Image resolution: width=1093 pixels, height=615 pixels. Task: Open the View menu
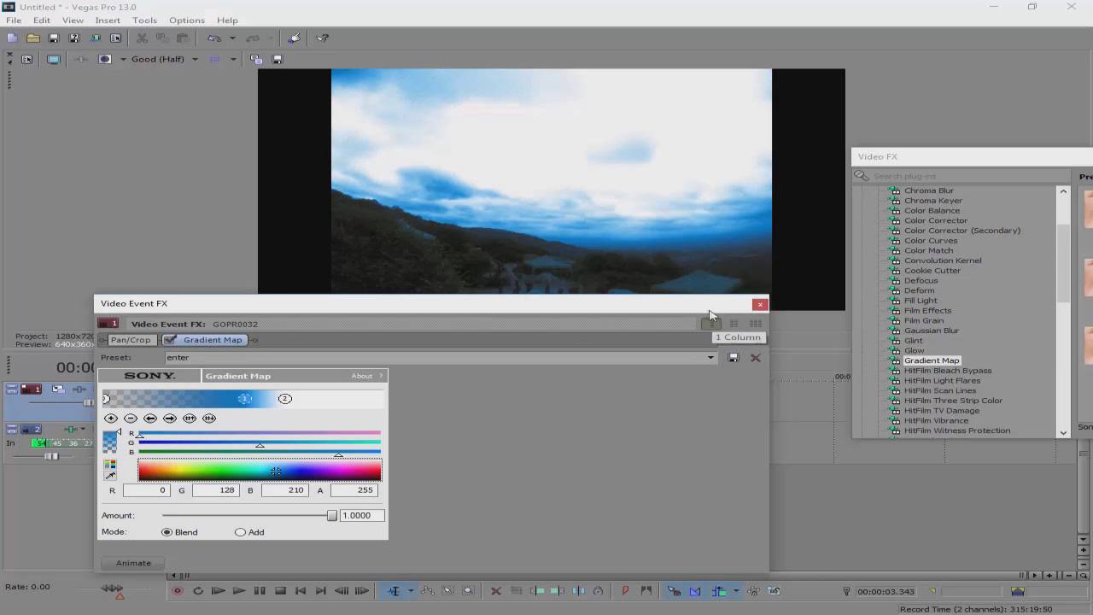[x=73, y=20]
